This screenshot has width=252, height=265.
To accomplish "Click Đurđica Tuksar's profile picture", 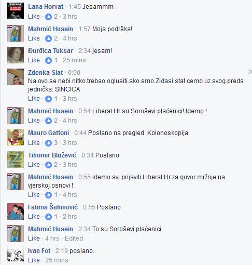I will [x=16, y=55].
